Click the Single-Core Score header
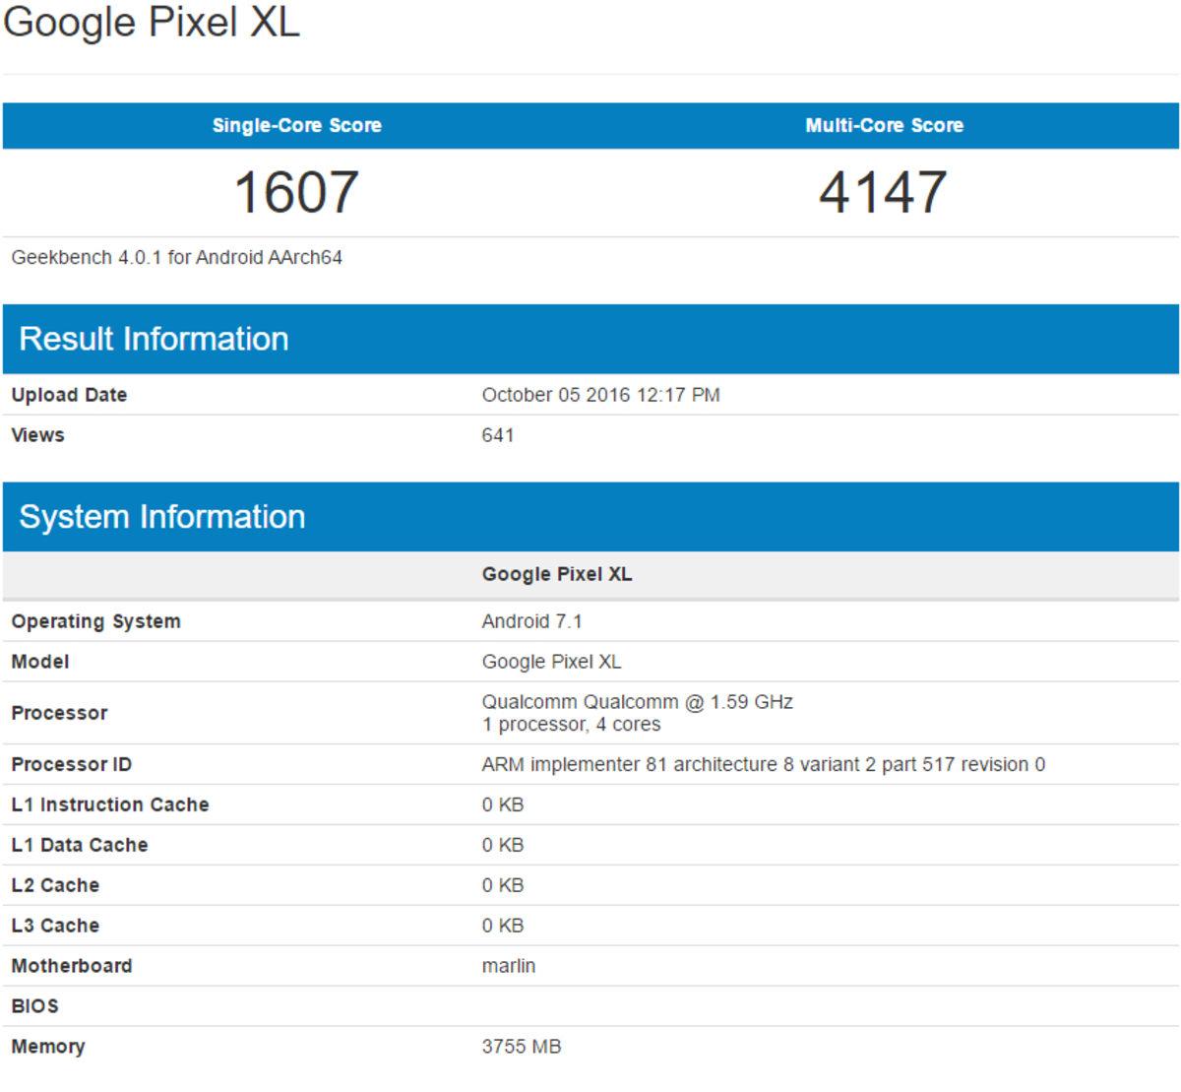Viewport: 1181px width, 1092px height. [297, 125]
